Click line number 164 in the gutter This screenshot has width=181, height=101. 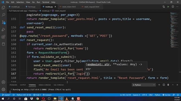(x=14, y=61)
